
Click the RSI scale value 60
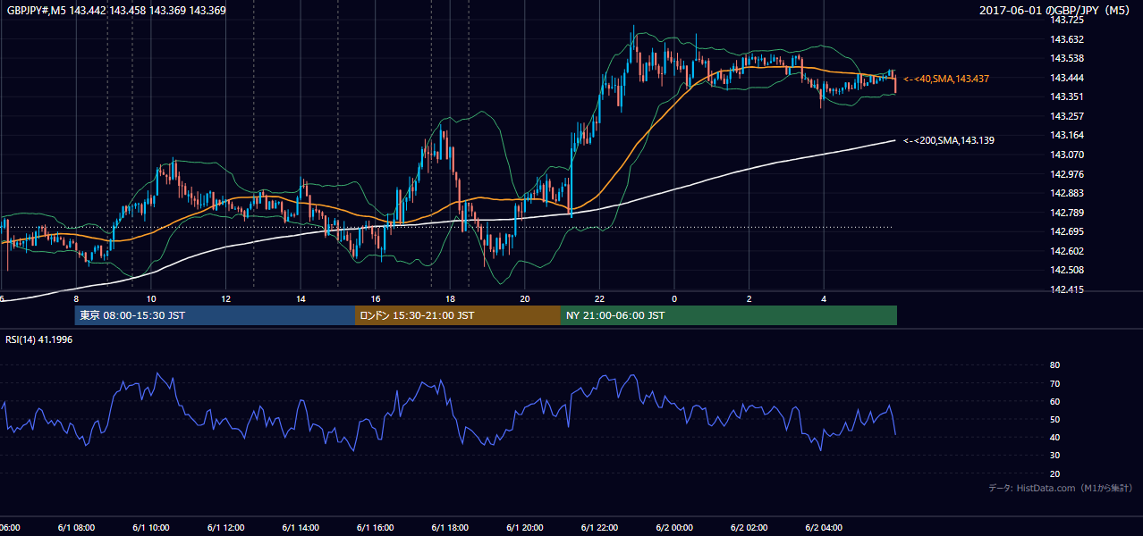tap(1054, 401)
